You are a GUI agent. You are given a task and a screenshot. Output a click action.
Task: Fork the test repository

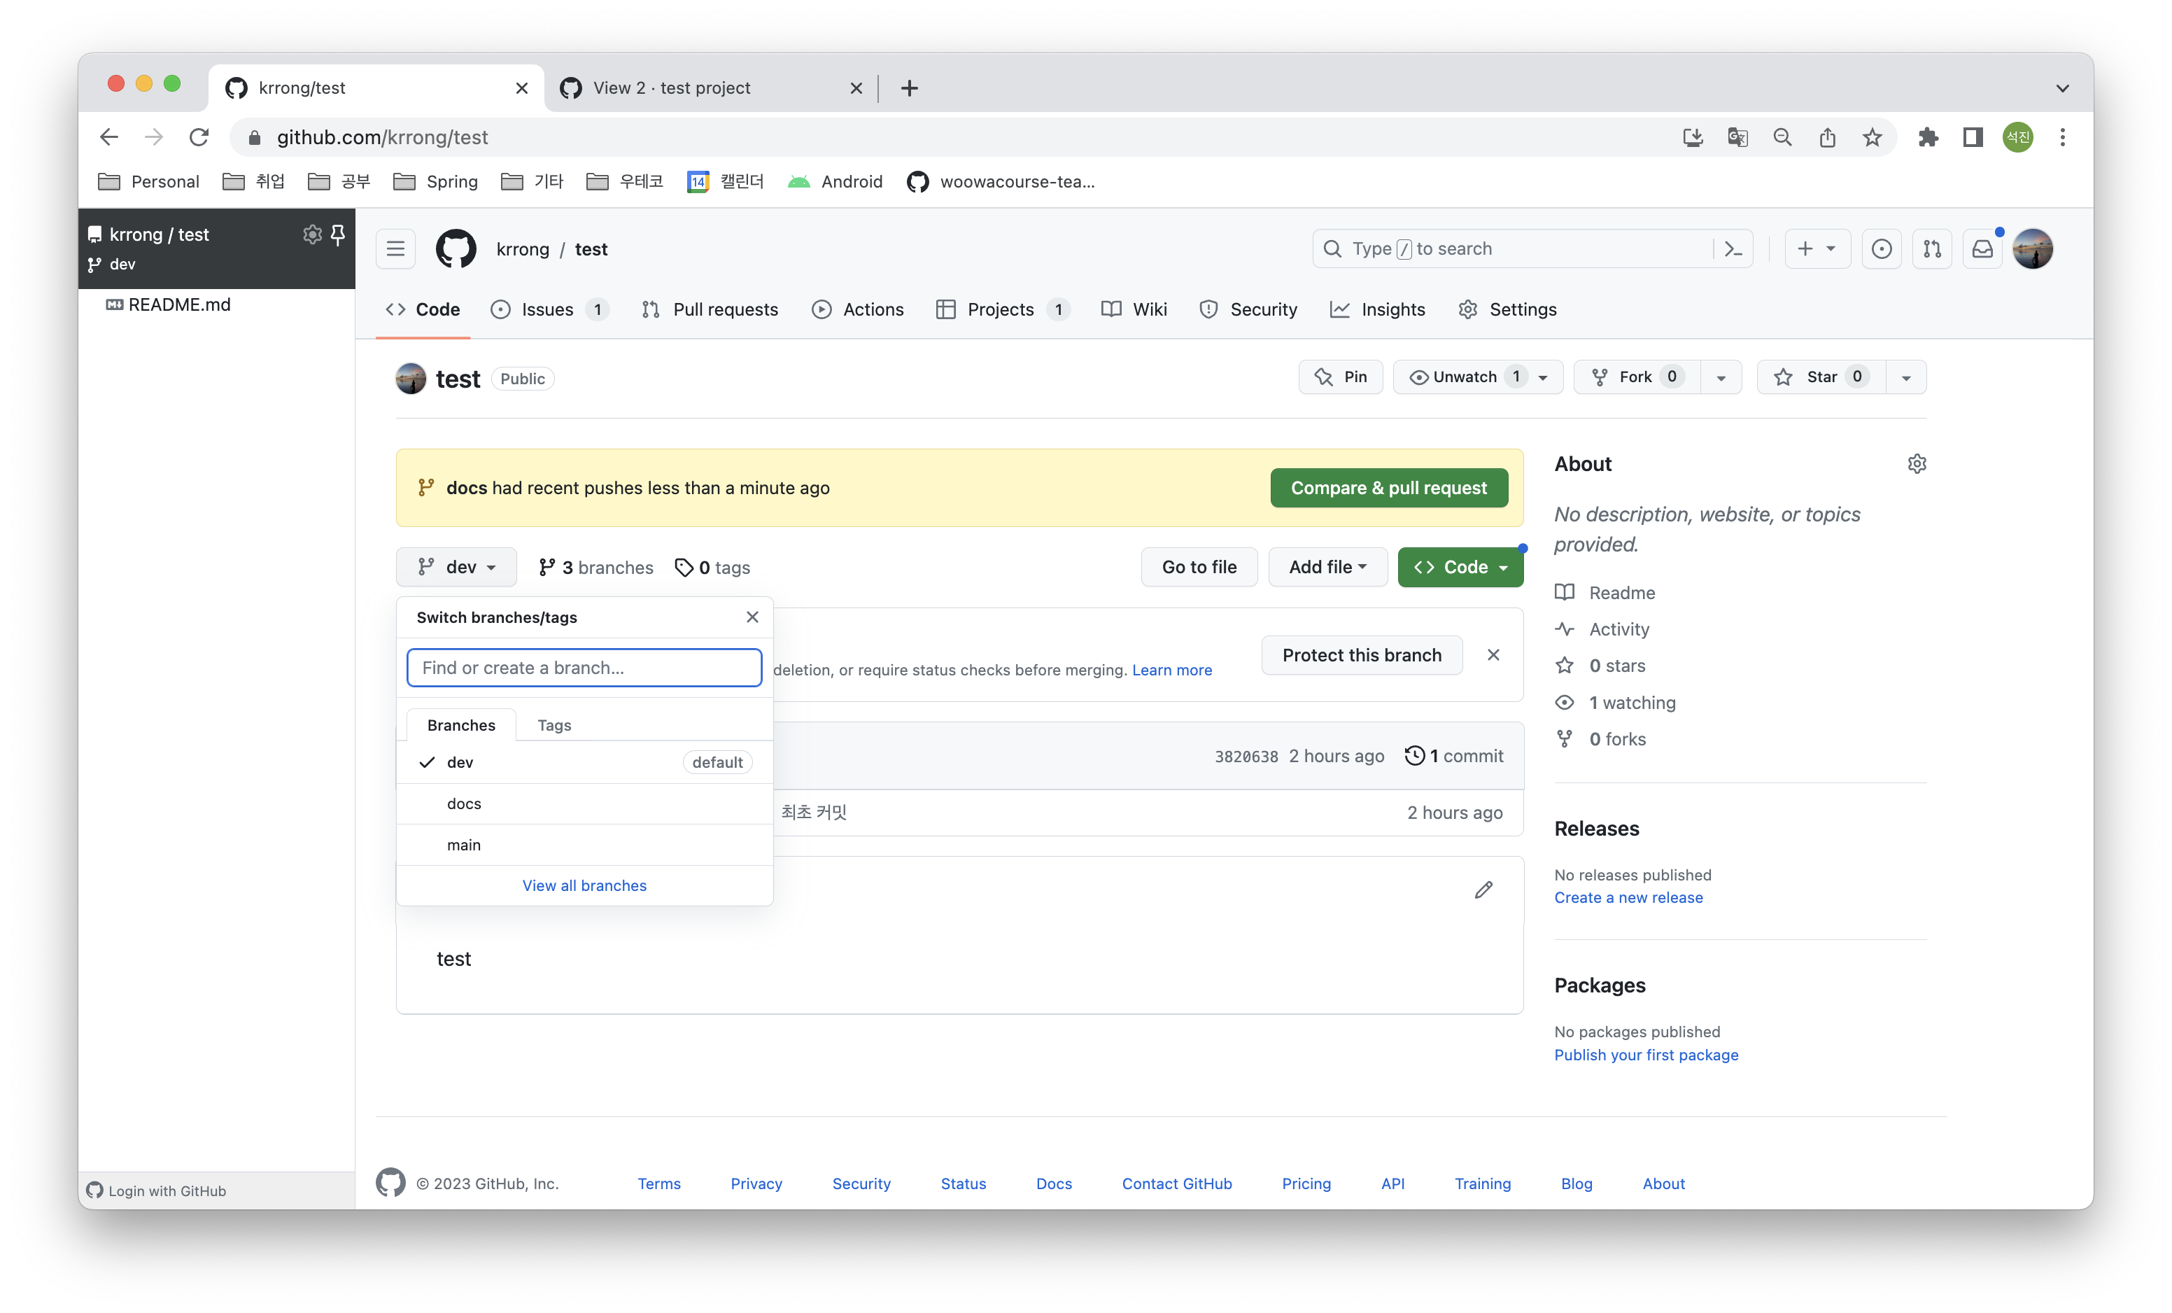[x=1637, y=377]
